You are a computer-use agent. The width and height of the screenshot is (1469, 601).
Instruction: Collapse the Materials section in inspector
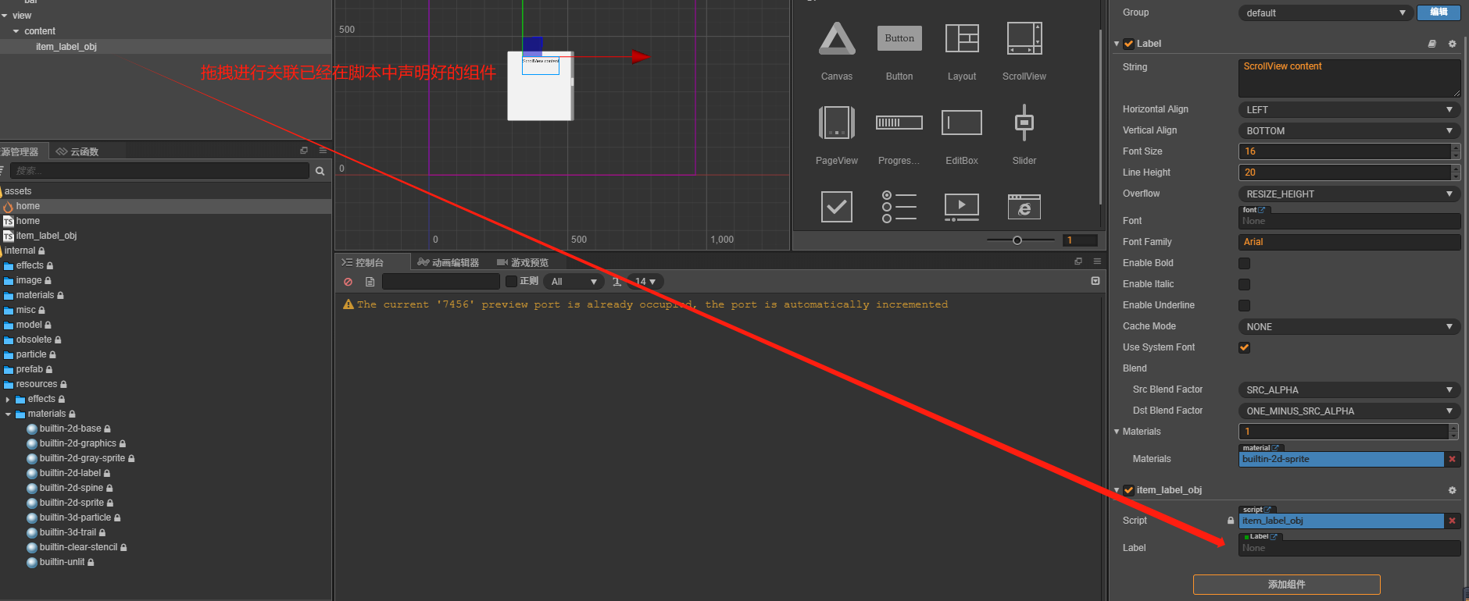click(1117, 432)
